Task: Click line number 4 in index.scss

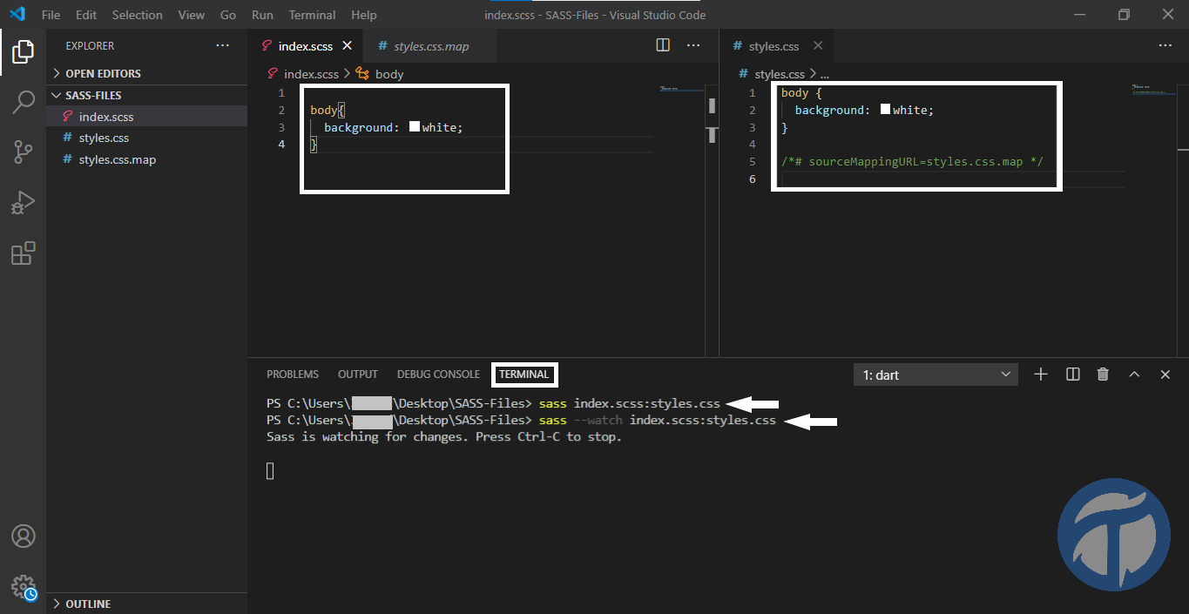Action: tap(281, 144)
